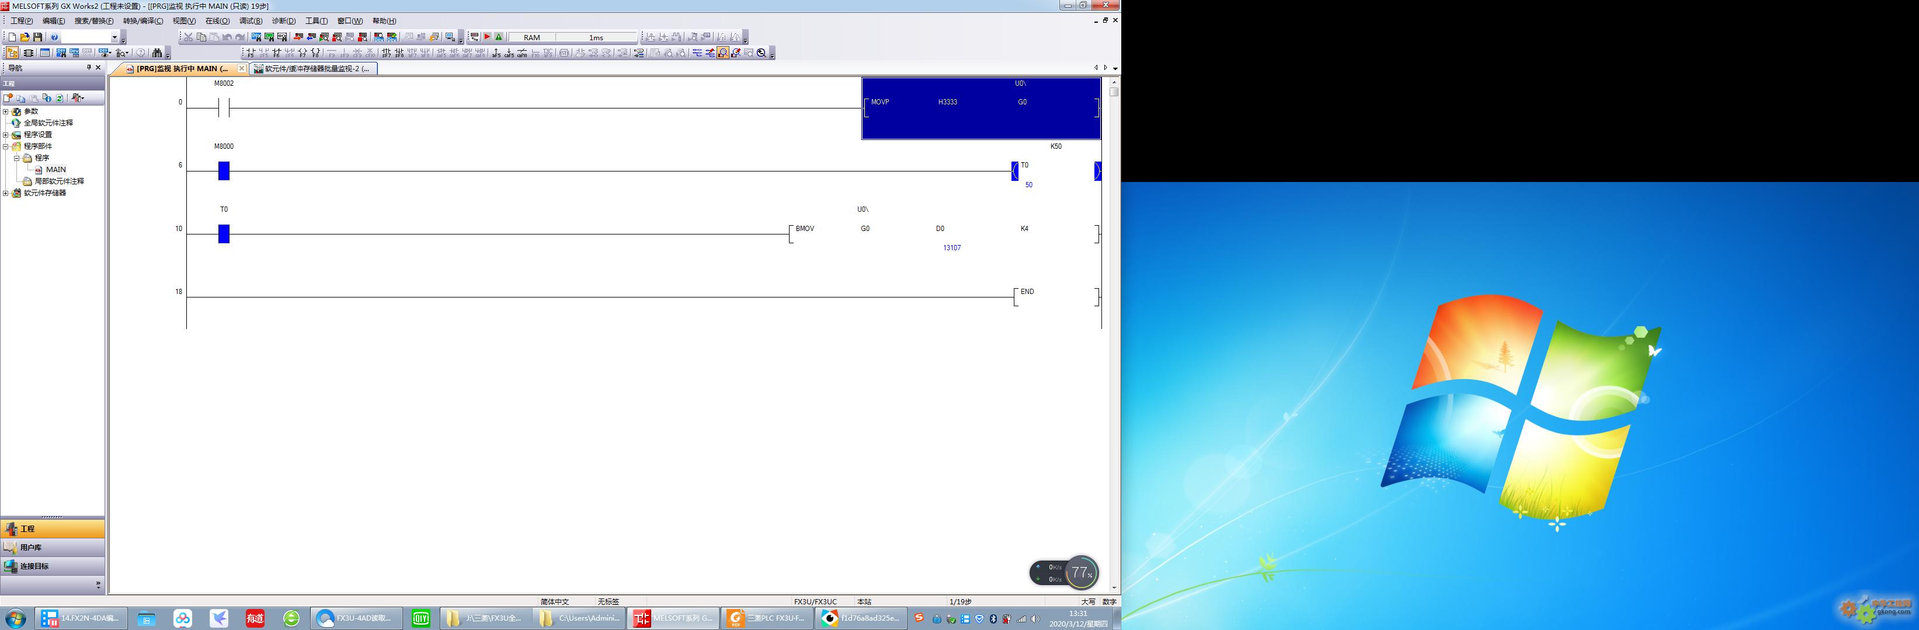This screenshot has height=630, width=1919.
Task: Switch to the 软元件/缓冲存储器批量监视 tab
Action: pos(313,68)
